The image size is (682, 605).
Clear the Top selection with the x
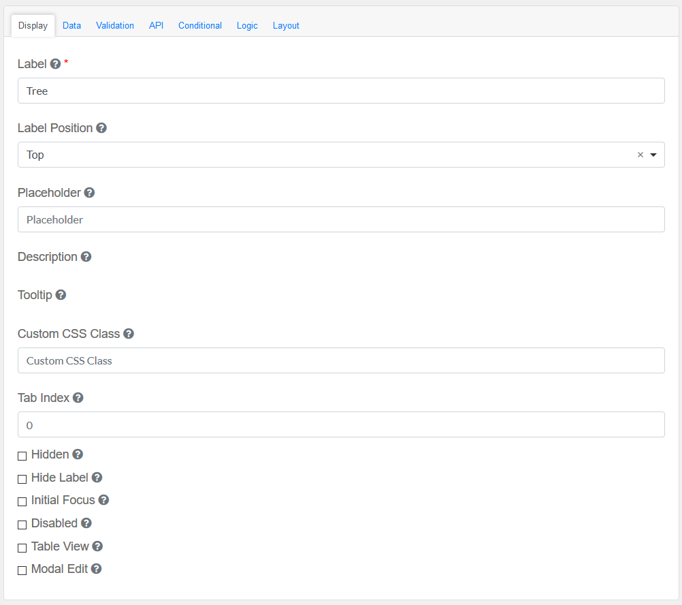click(x=640, y=155)
